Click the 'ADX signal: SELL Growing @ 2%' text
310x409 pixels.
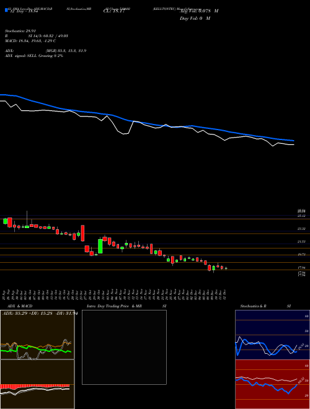(34, 56)
